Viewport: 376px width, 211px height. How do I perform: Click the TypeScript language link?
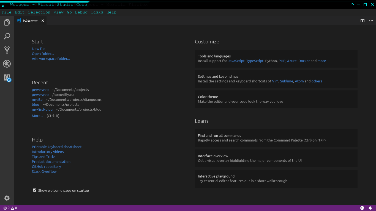coord(255,61)
